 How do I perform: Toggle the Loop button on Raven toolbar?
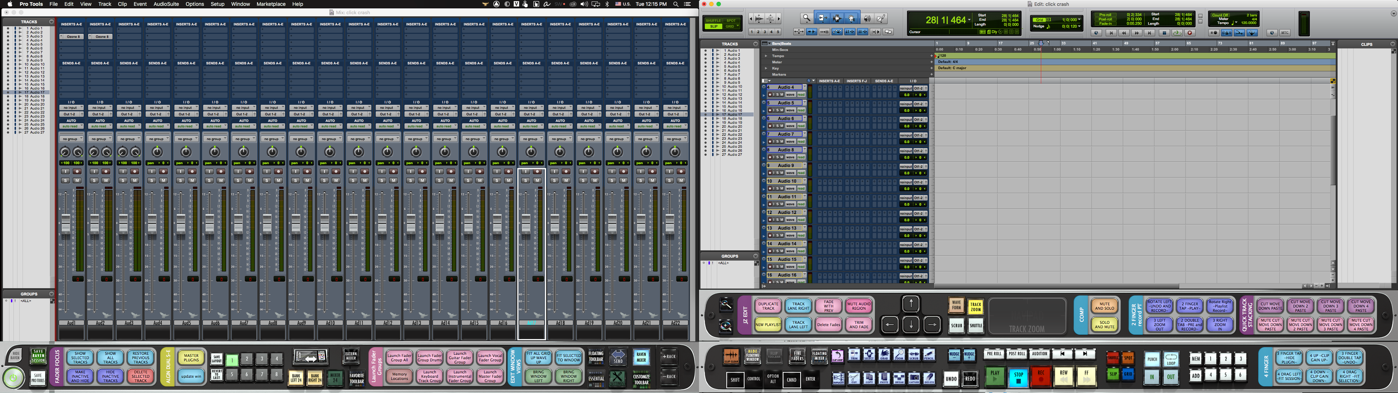1170,359
